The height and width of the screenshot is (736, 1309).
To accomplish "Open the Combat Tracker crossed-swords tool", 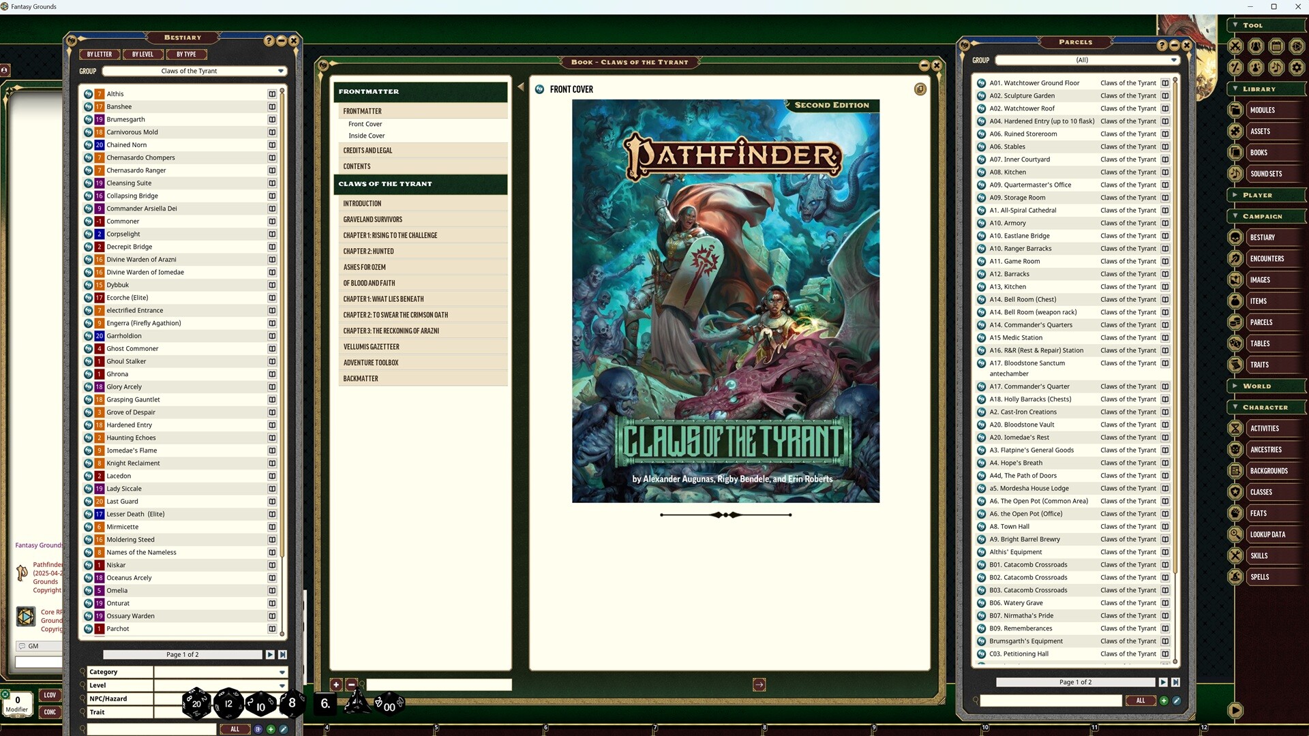I will pyautogui.click(x=1236, y=46).
